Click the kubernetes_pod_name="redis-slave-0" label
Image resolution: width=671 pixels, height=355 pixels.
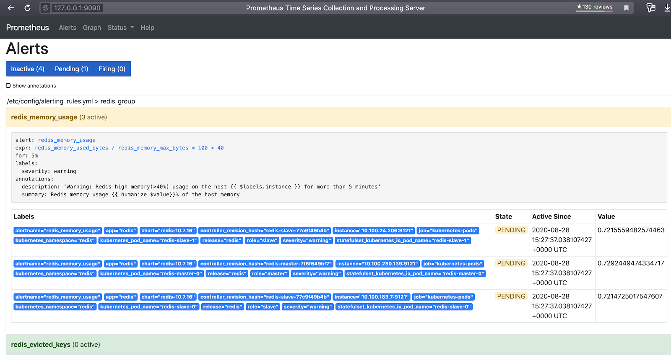[x=149, y=307]
